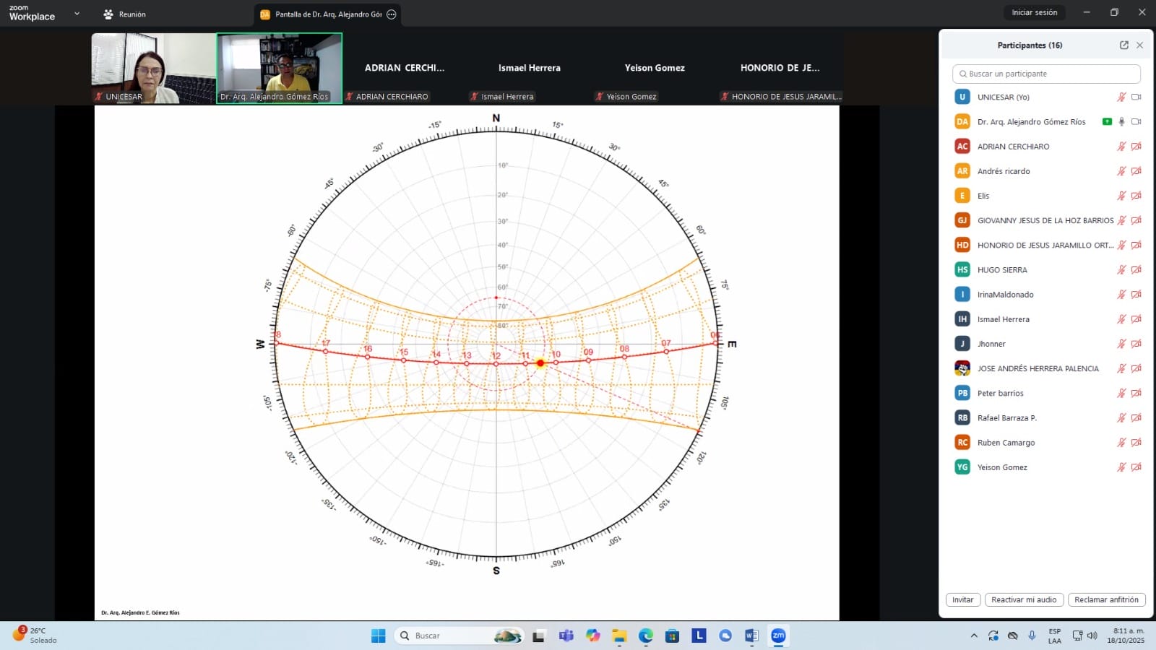Image resolution: width=1156 pixels, height=650 pixels.
Task: Expand the Zoom Workplace dropdown arrow
Action: [x=77, y=14]
